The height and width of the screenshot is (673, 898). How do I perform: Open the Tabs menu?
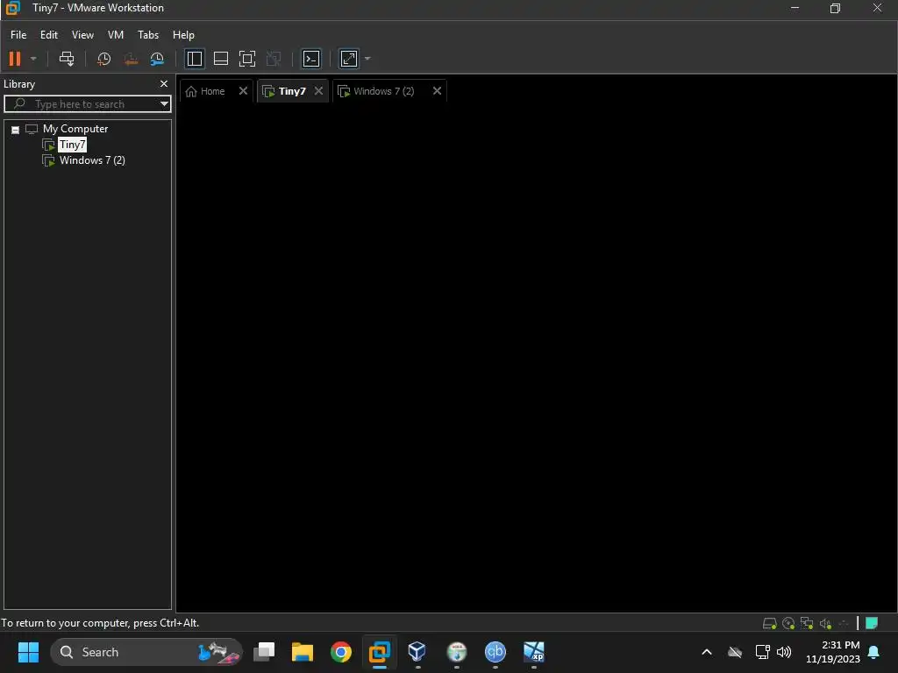point(147,35)
